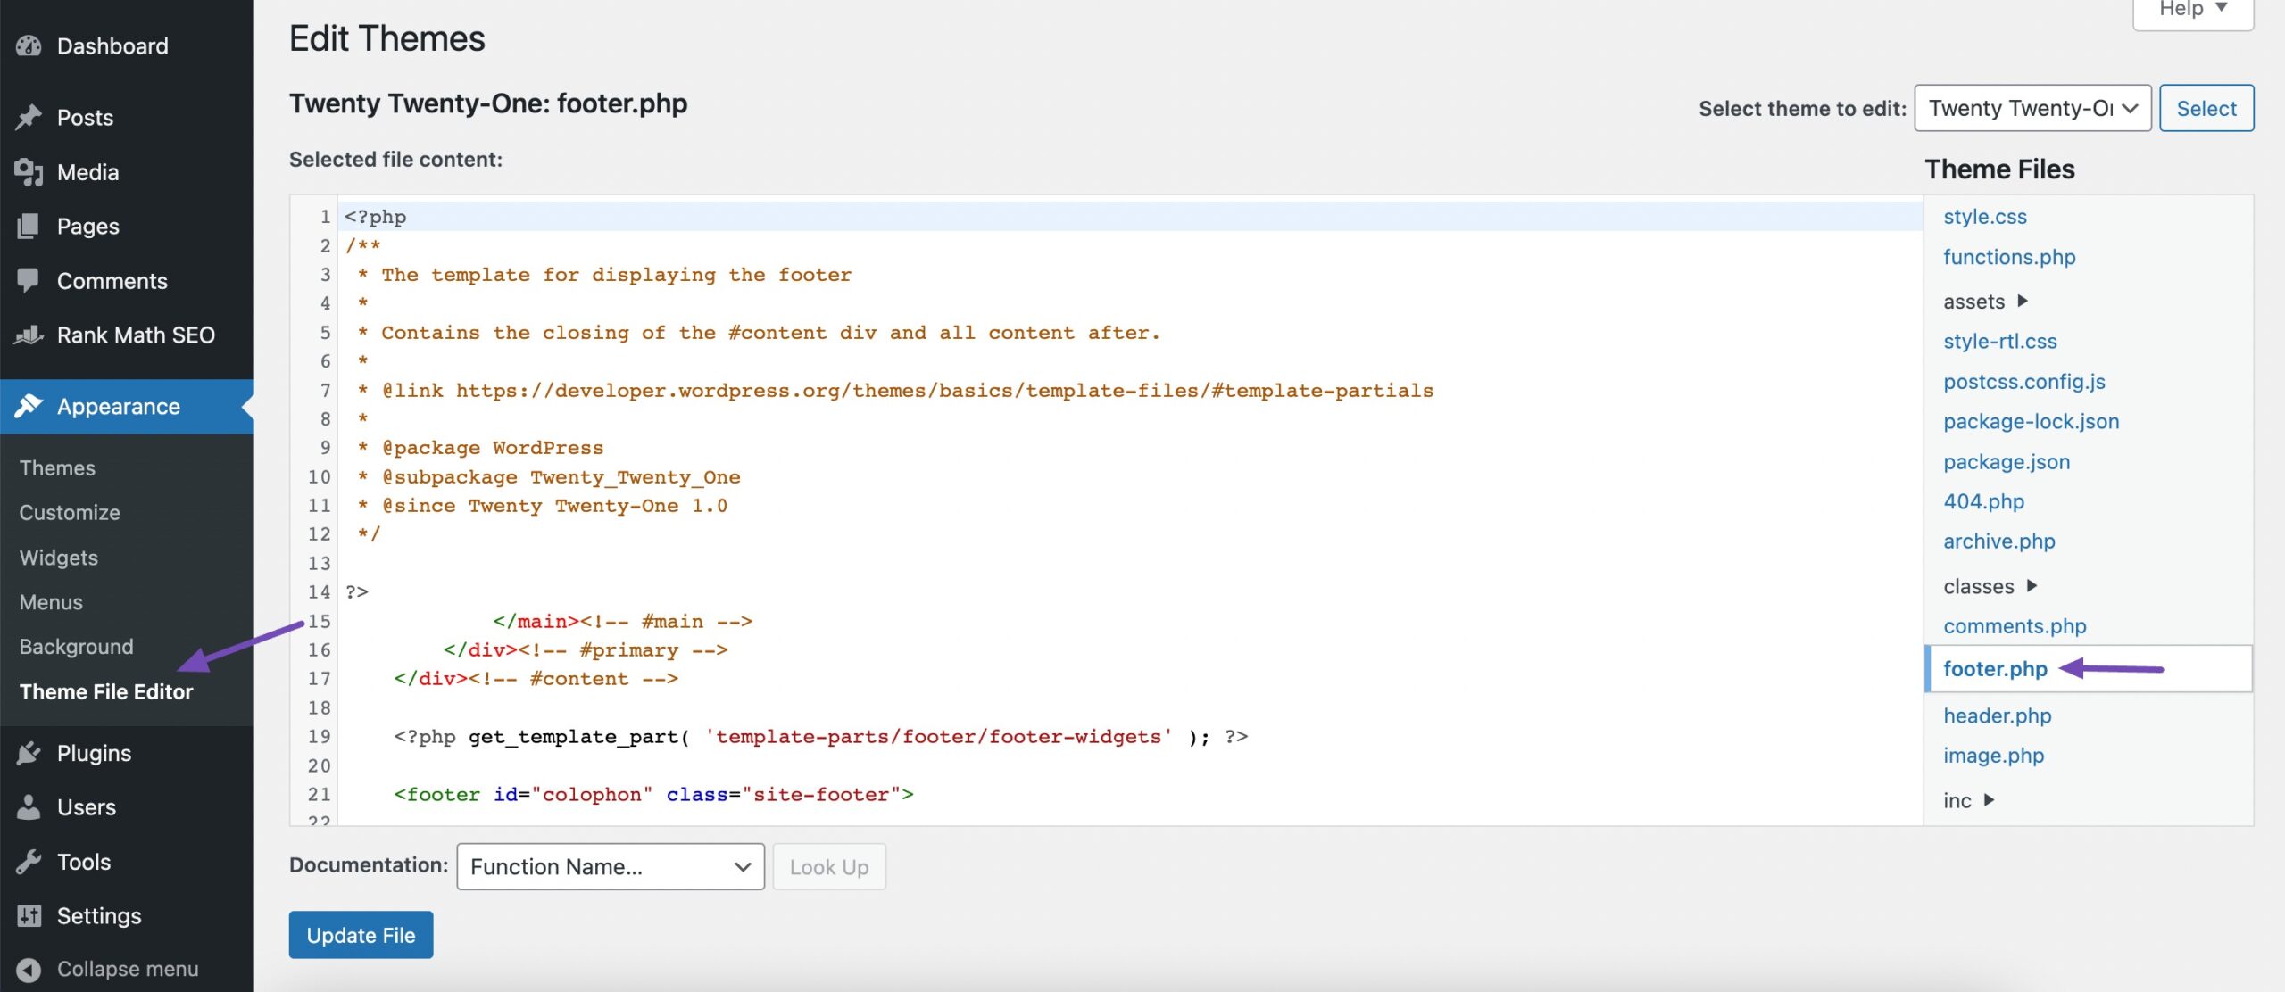Collapse the admin menu
Screen dimensions: 2285x992
coord(107,969)
